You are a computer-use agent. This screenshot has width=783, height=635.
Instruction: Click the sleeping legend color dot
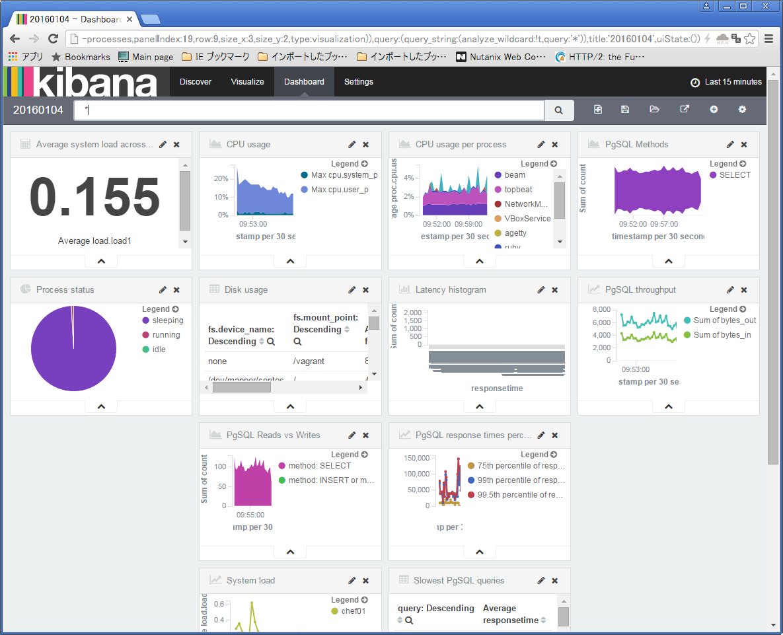click(146, 320)
